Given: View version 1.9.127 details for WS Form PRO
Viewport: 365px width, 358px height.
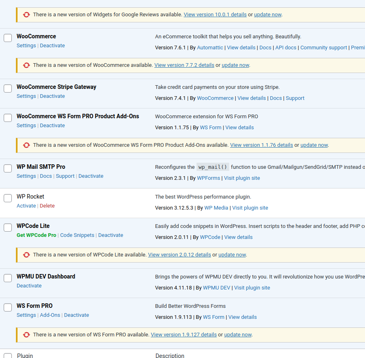Looking at the screenshot, I should point(184,335).
